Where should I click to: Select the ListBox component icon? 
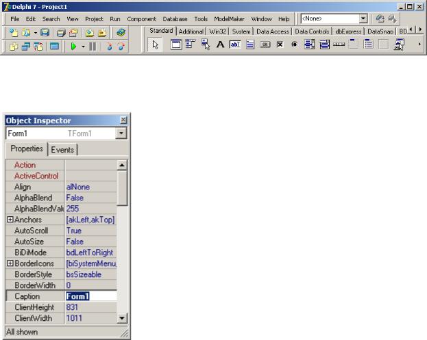309,44
